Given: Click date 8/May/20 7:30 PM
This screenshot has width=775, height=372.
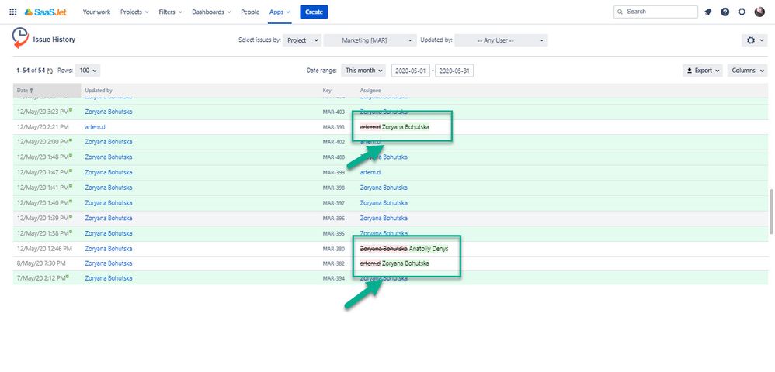Looking at the screenshot, I should [x=41, y=263].
